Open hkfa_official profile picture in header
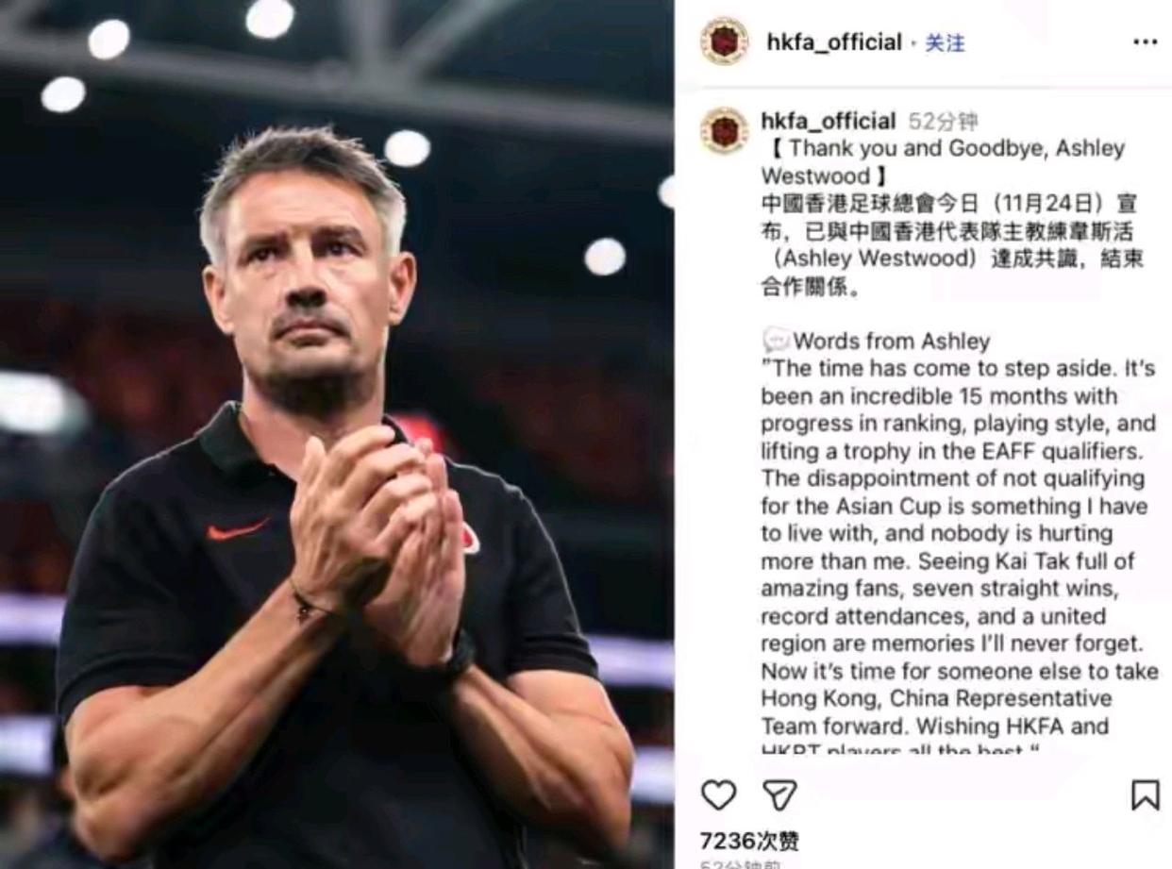 (x=724, y=42)
